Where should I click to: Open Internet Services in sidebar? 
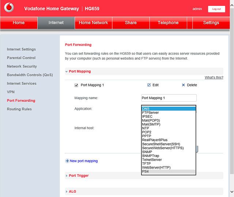click(22, 83)
